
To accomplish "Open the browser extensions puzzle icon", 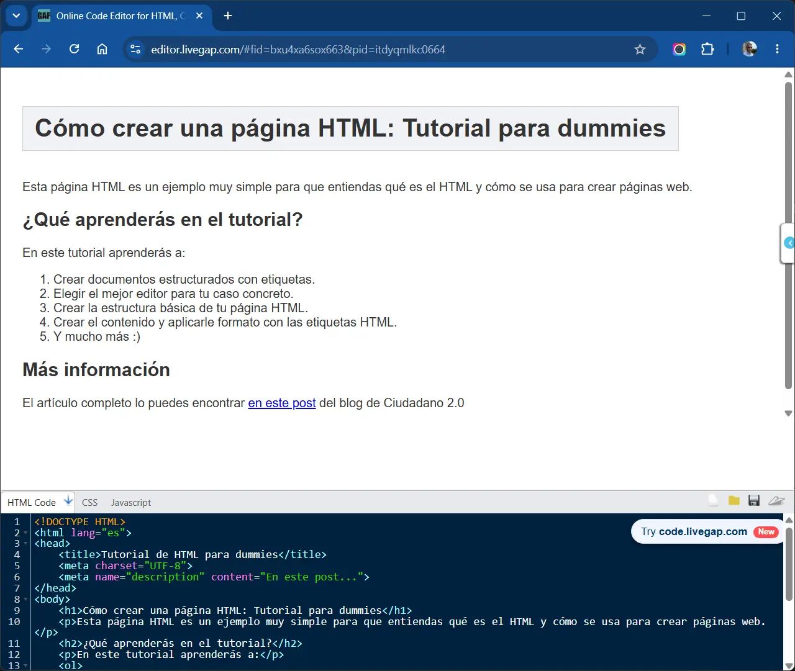I will (707, 49).
